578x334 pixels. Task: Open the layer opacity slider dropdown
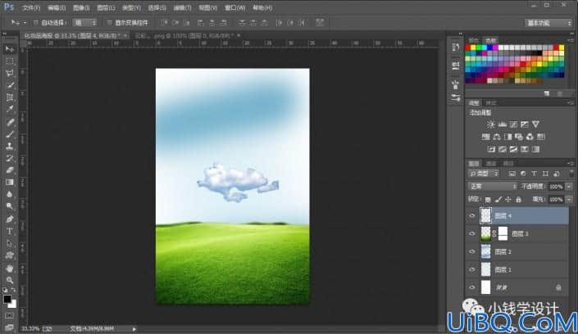click(x=569, y=187)
